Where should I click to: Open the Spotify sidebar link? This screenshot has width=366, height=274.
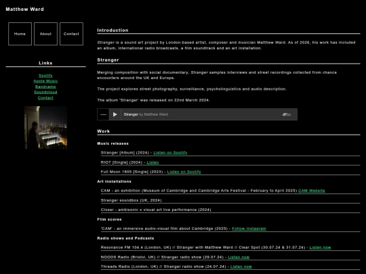(x=45, y=76)
